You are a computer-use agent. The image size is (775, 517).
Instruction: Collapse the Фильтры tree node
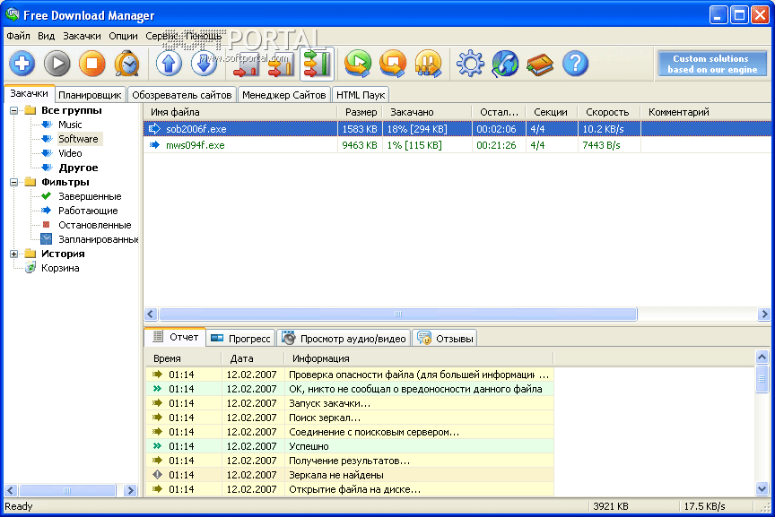click(14, 182)
